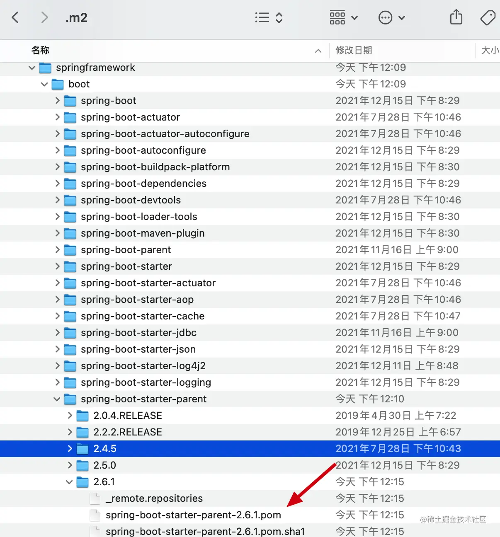Expand the spring-boot-starter-json folder

tap(57, 349)
